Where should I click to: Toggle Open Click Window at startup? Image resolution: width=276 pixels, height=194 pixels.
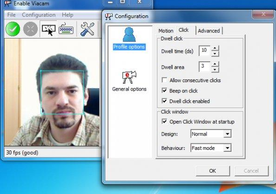(164, 122)
